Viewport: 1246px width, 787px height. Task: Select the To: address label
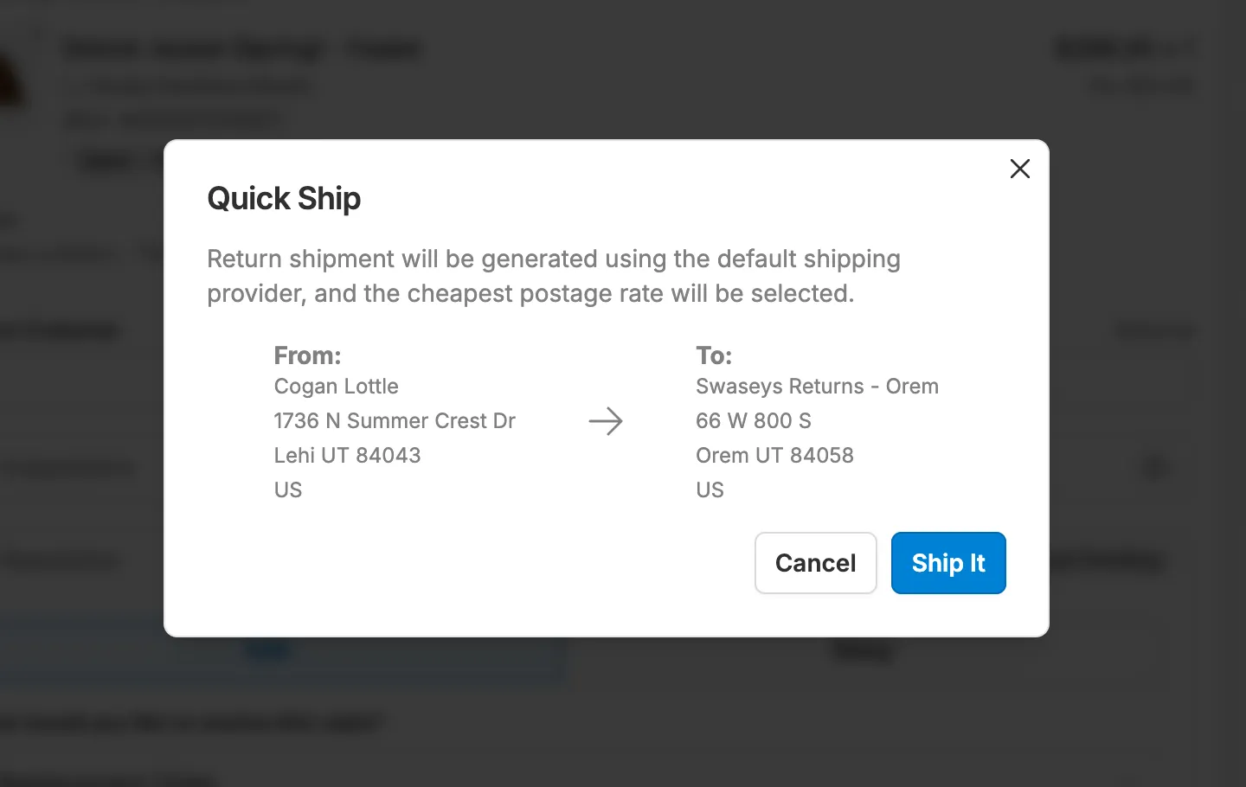click(x=714, y=355)
